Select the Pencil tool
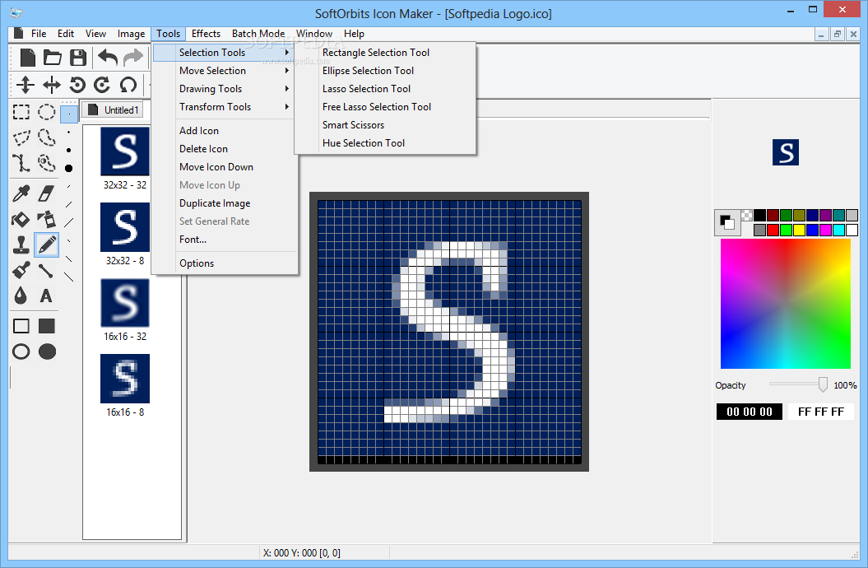Screen dimensions: 868x568 [x=47, y=244]
